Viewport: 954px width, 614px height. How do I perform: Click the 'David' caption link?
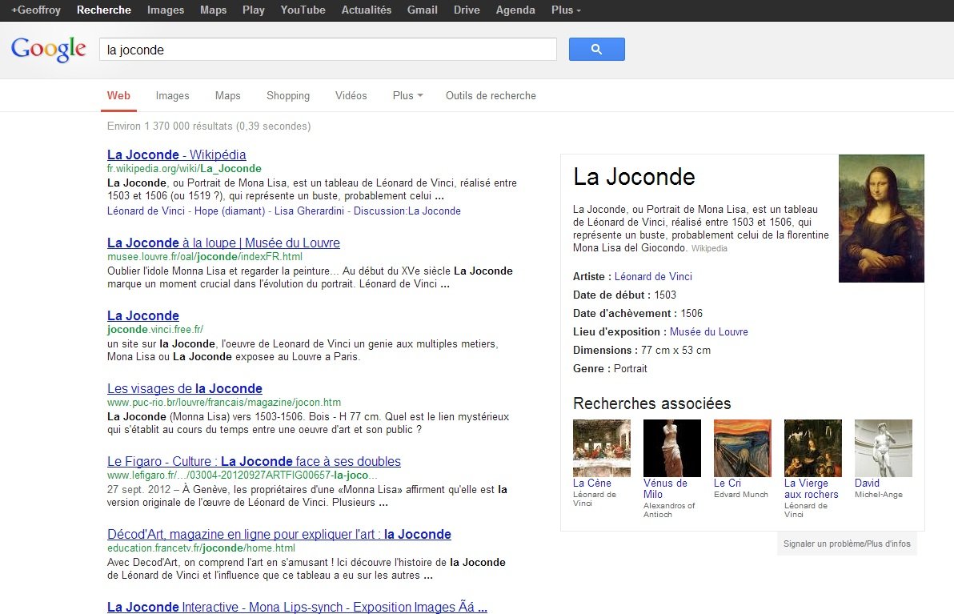click(x=867, y=484)
